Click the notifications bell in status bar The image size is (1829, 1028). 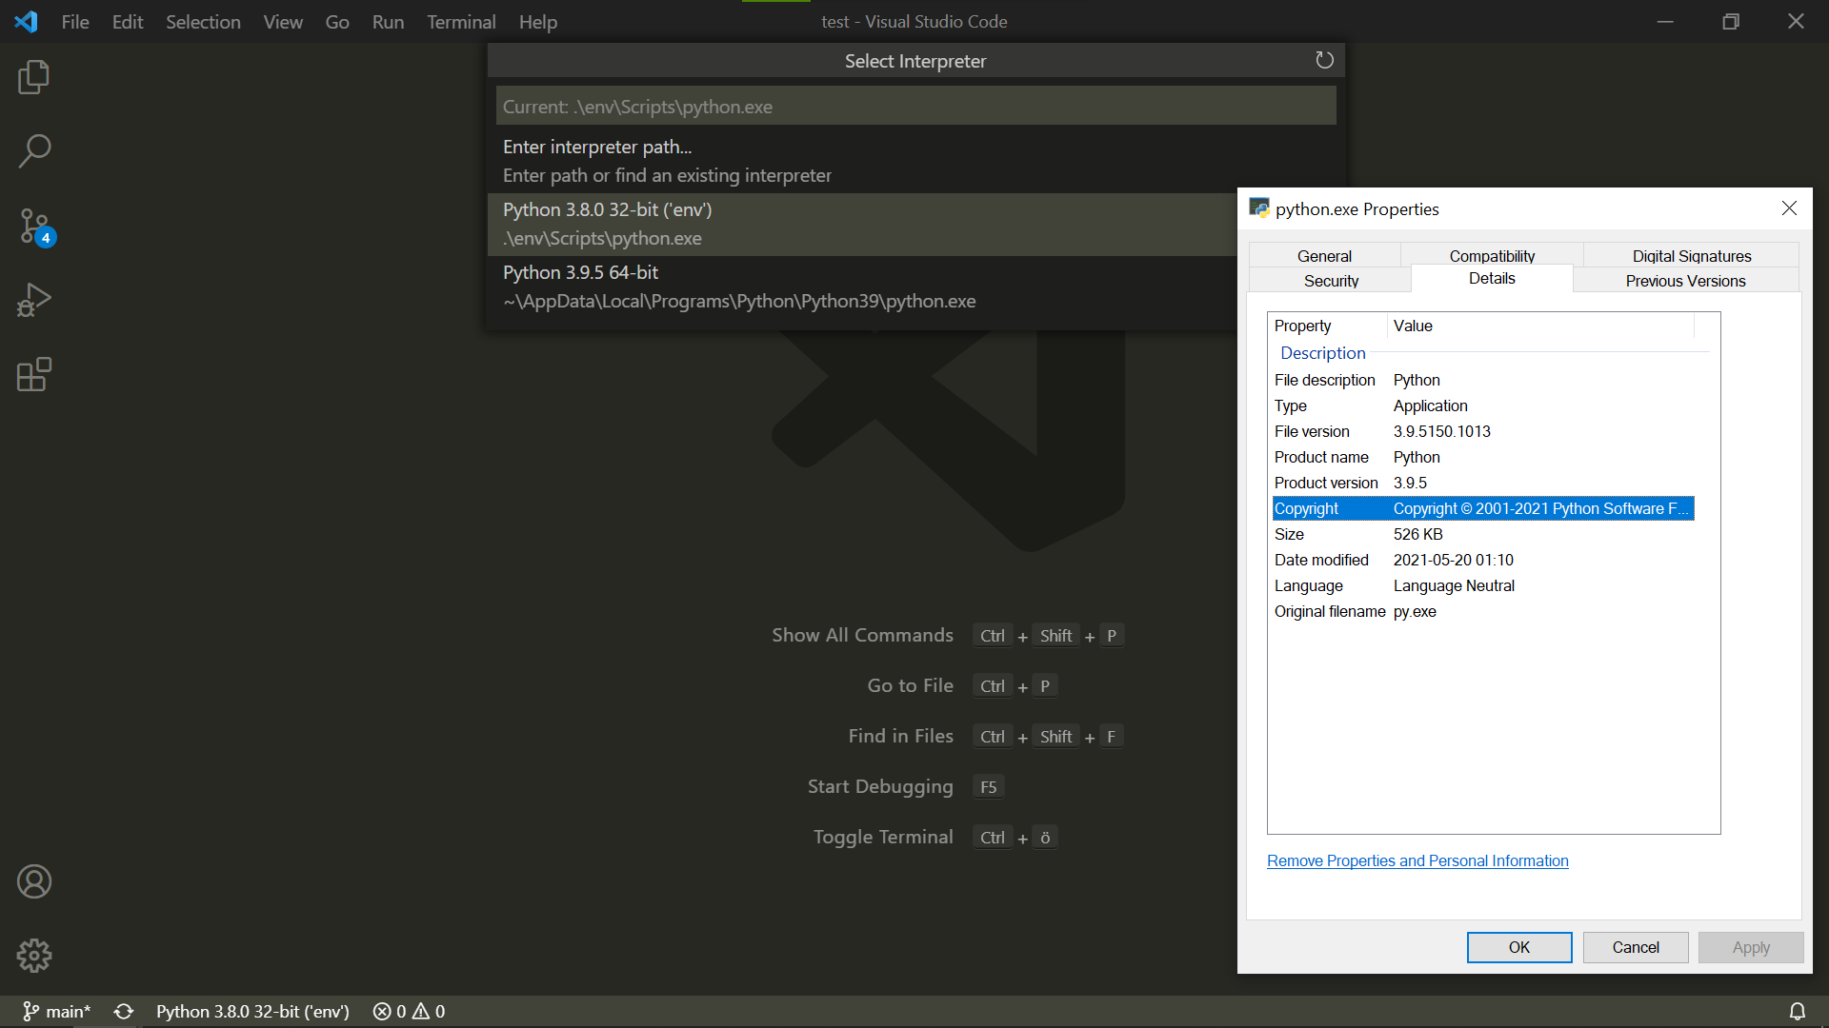click(1797, 1011)
